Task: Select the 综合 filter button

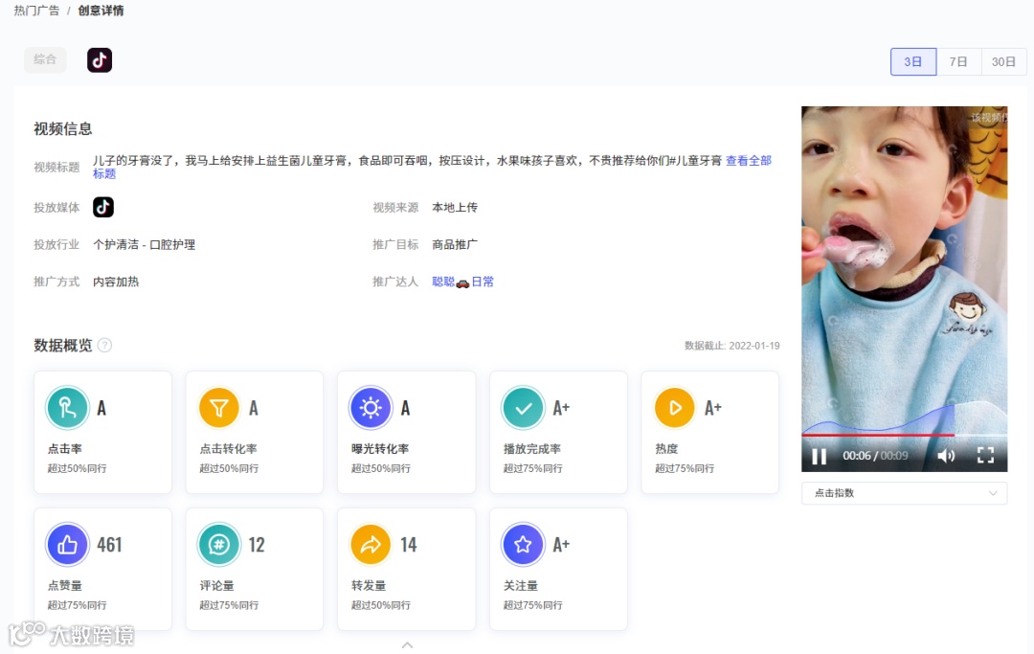Action: pyautogui.click(x=45, y=59)
